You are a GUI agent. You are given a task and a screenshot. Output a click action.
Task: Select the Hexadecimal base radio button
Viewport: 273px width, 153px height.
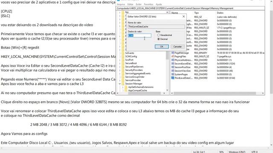click(x=158, y=35)
